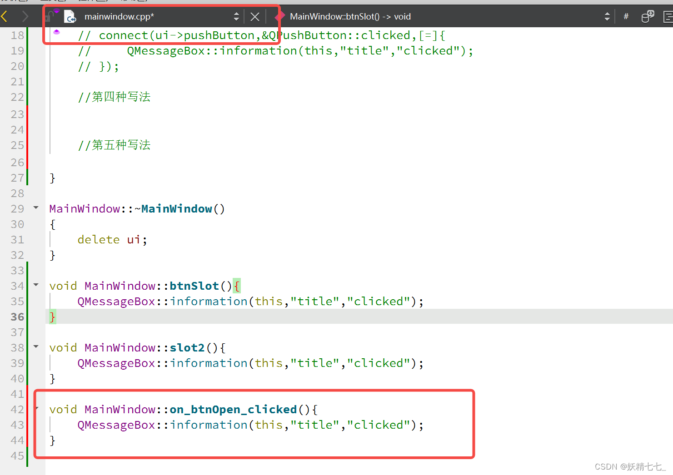
Task: Click the btnSlot function name
Action: [194, 286]
